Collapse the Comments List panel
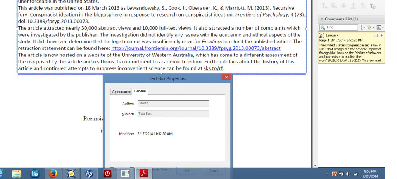397x179 pixels. 321,19
